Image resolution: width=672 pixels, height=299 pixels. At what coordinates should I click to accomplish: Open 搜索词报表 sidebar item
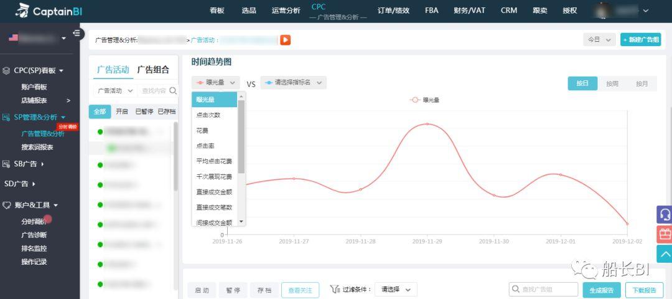click(x=37, y=147)
